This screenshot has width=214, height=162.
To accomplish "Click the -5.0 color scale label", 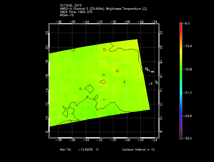I will pos(188,23).
